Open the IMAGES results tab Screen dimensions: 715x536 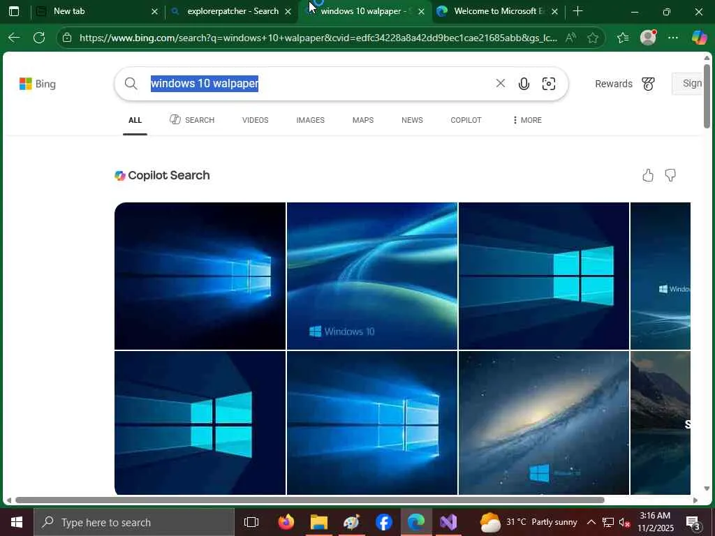tap(311, 120)
